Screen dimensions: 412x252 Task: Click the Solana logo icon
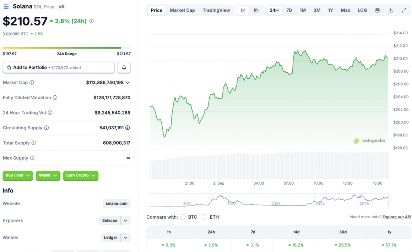tap(6, 6)
